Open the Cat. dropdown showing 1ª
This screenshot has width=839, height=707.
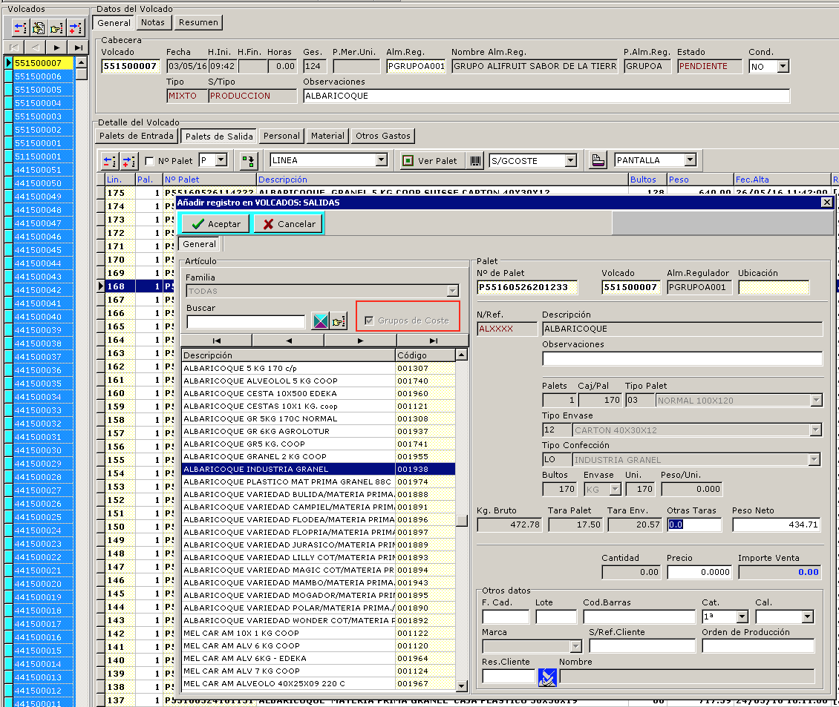(x=742, y=617)
